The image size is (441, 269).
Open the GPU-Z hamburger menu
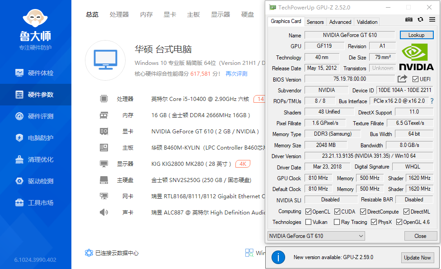click(x=432, y=19)
